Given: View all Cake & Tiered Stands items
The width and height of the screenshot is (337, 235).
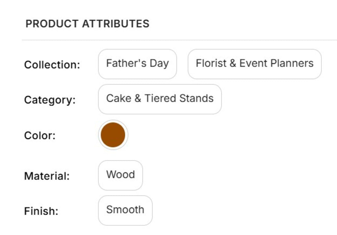Looking at the screenshot, I should [160, 99].
